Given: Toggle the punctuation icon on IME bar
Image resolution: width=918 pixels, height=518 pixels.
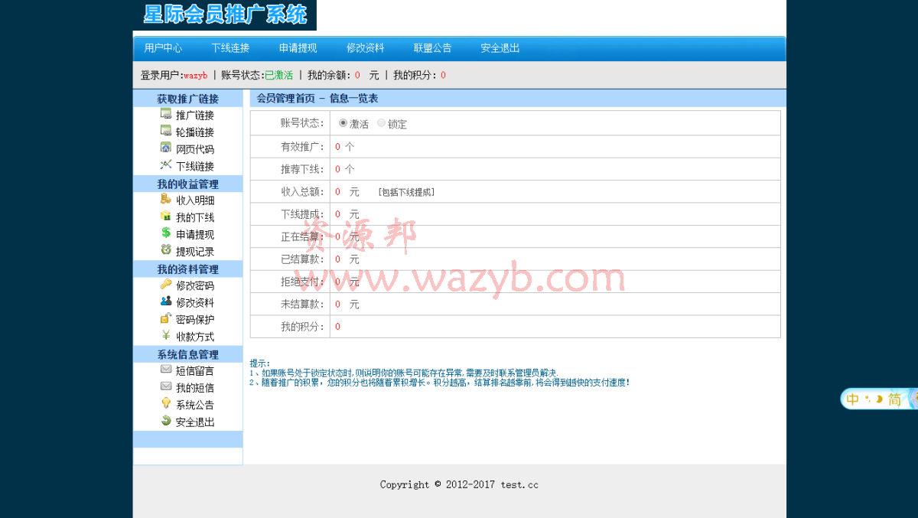Looking at the screenshot, I should [868, 399].
